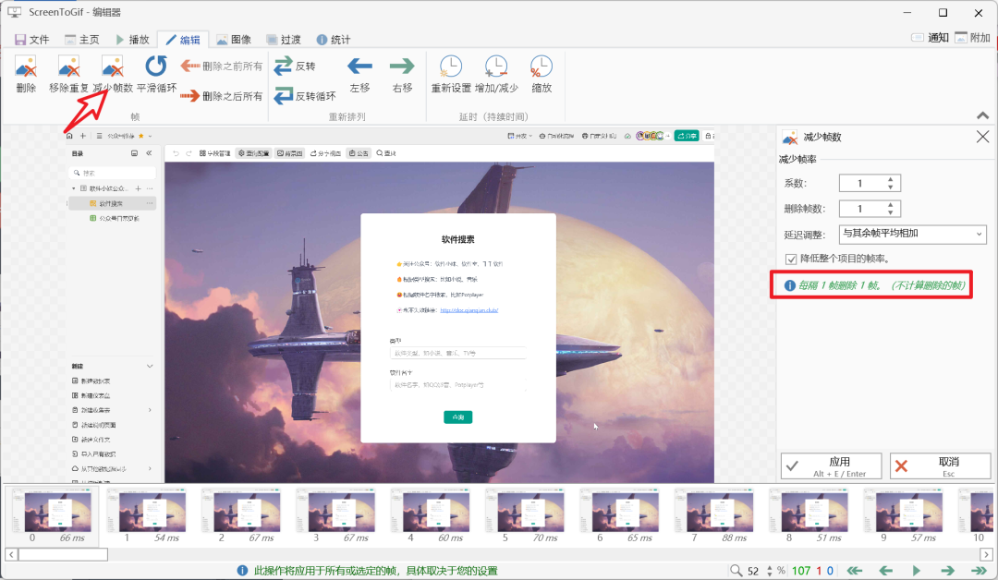This screenshot has height=580, width=998.
Task: Click the 附加 extras button
Action: (972, 38)
